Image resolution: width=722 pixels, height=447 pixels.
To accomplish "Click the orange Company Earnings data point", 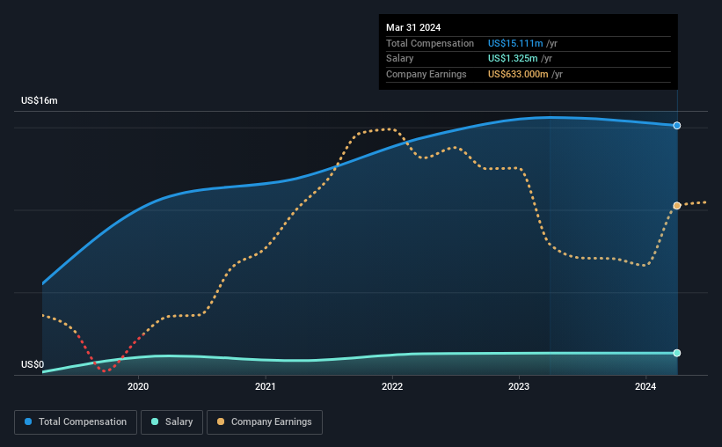I will tap(677, 206).
